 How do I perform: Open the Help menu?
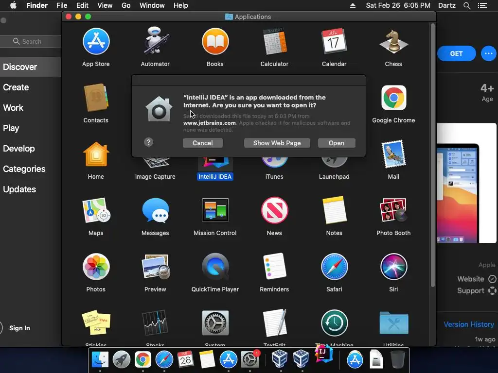181,5
